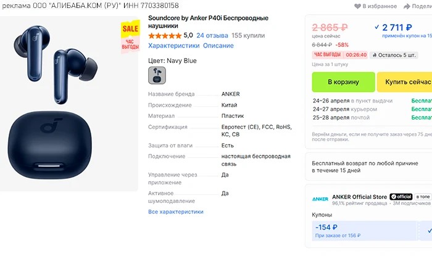Viewport: 432px width, 256px height.
Task: Expand Все характеристики list
Action: [x=175, y=212]
